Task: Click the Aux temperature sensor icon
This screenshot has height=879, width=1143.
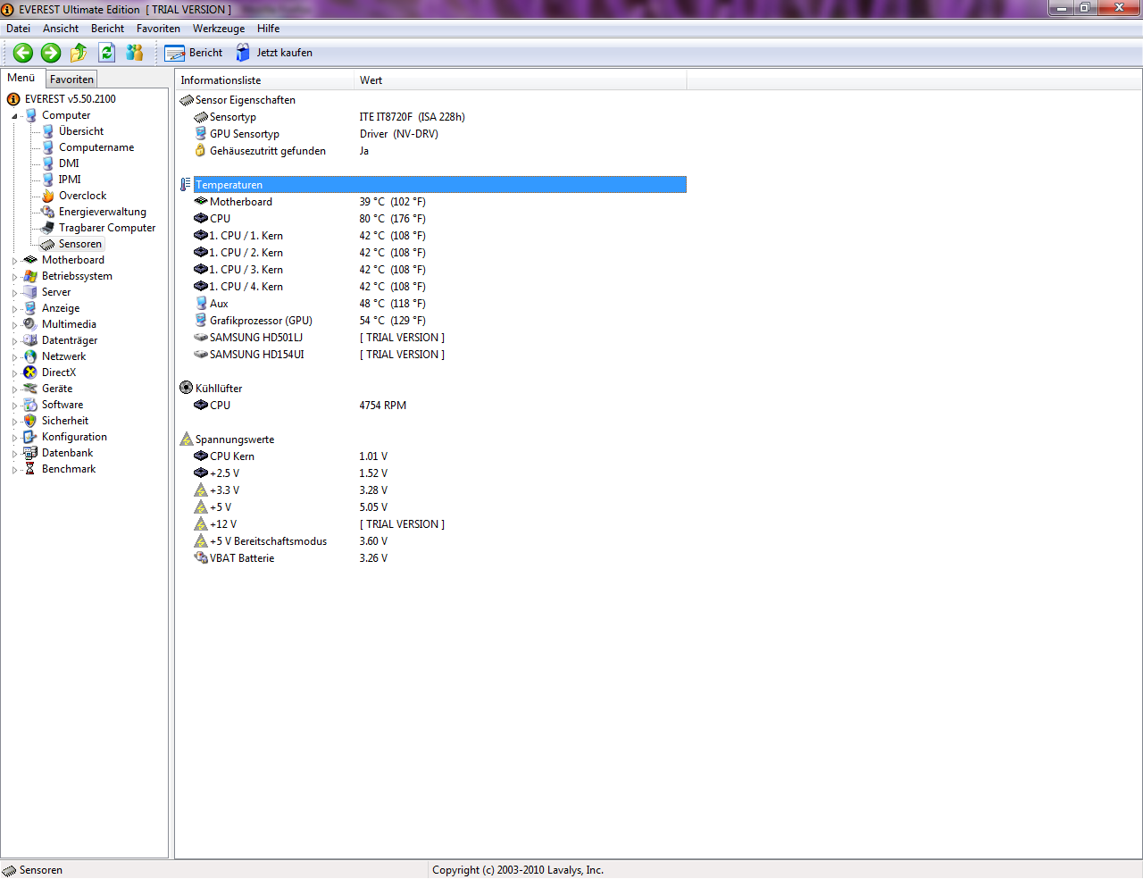Action: tap(201, 304)
